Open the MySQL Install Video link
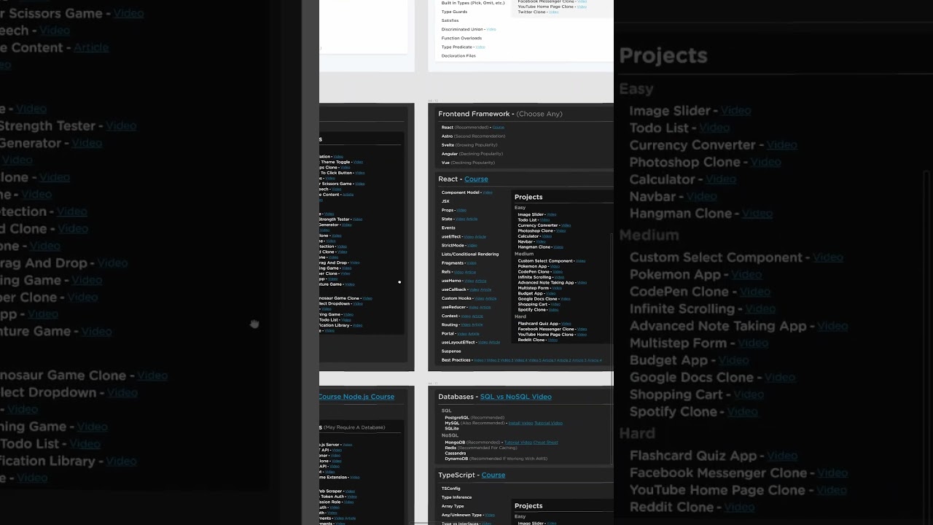 [521, 423]
